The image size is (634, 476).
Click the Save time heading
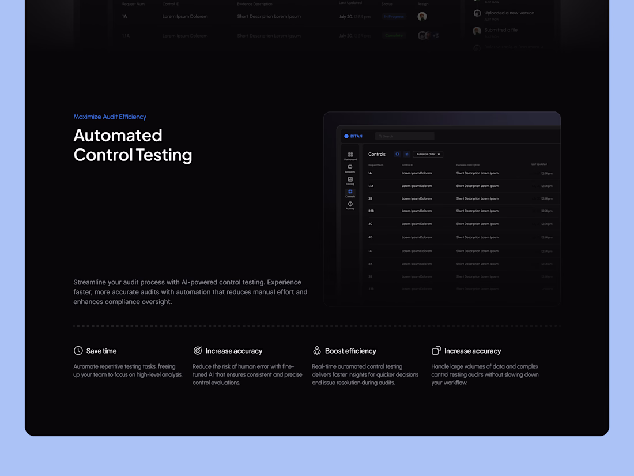(101, 351)
